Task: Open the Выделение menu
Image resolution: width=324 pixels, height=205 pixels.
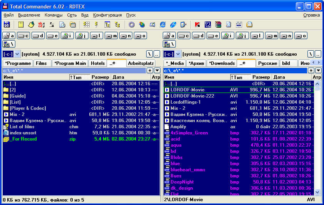Action: click(x=29, y=15)
